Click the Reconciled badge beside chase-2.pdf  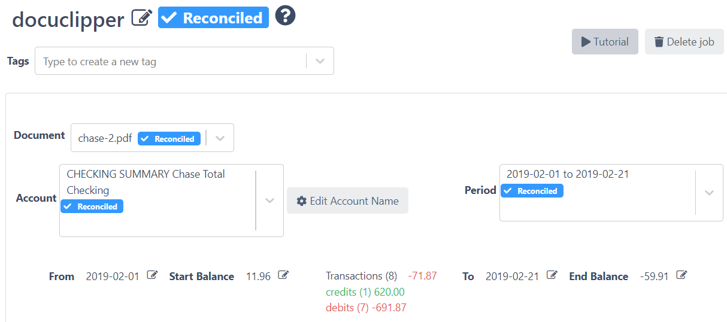[169, 139]
